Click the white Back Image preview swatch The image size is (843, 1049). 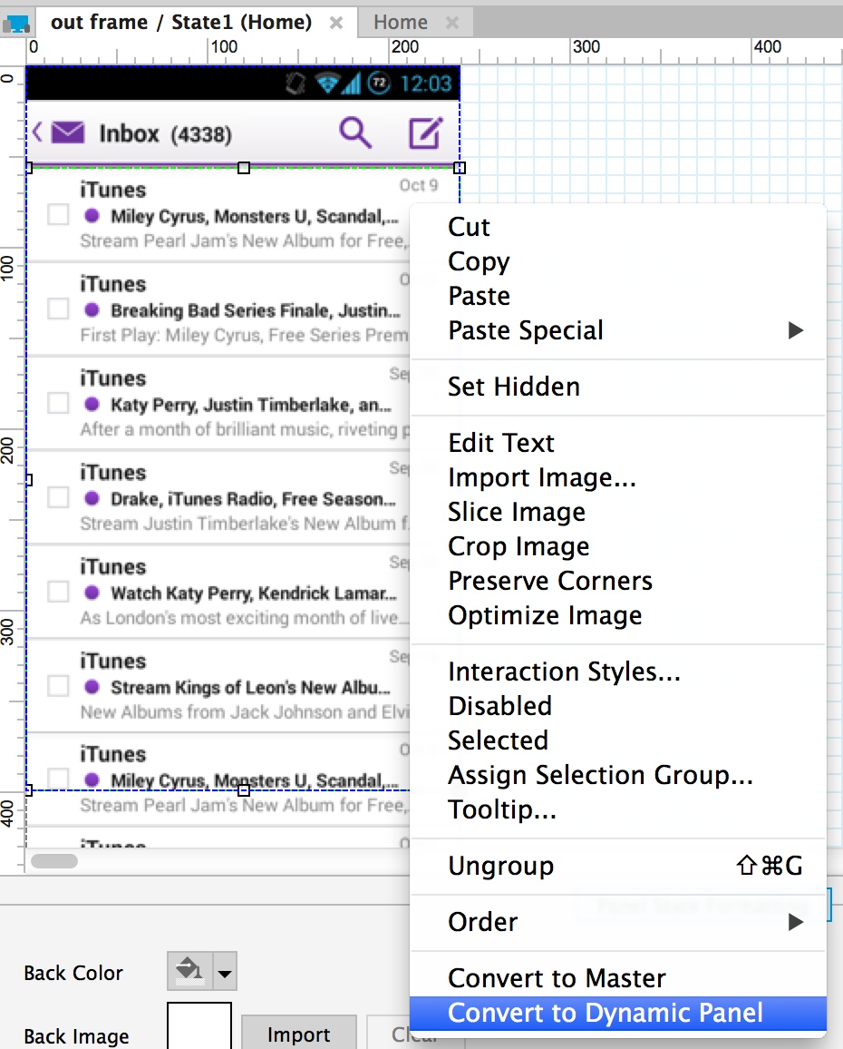tap(199, 1025)
